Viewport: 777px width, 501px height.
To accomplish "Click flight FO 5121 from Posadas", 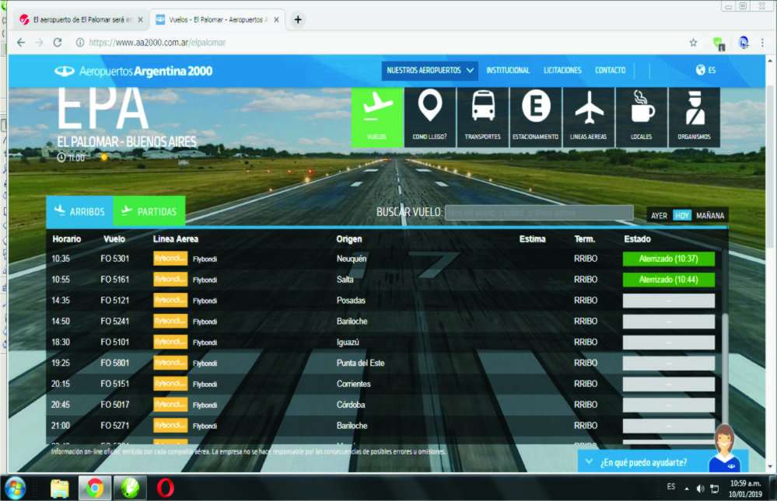I will 383,301.
